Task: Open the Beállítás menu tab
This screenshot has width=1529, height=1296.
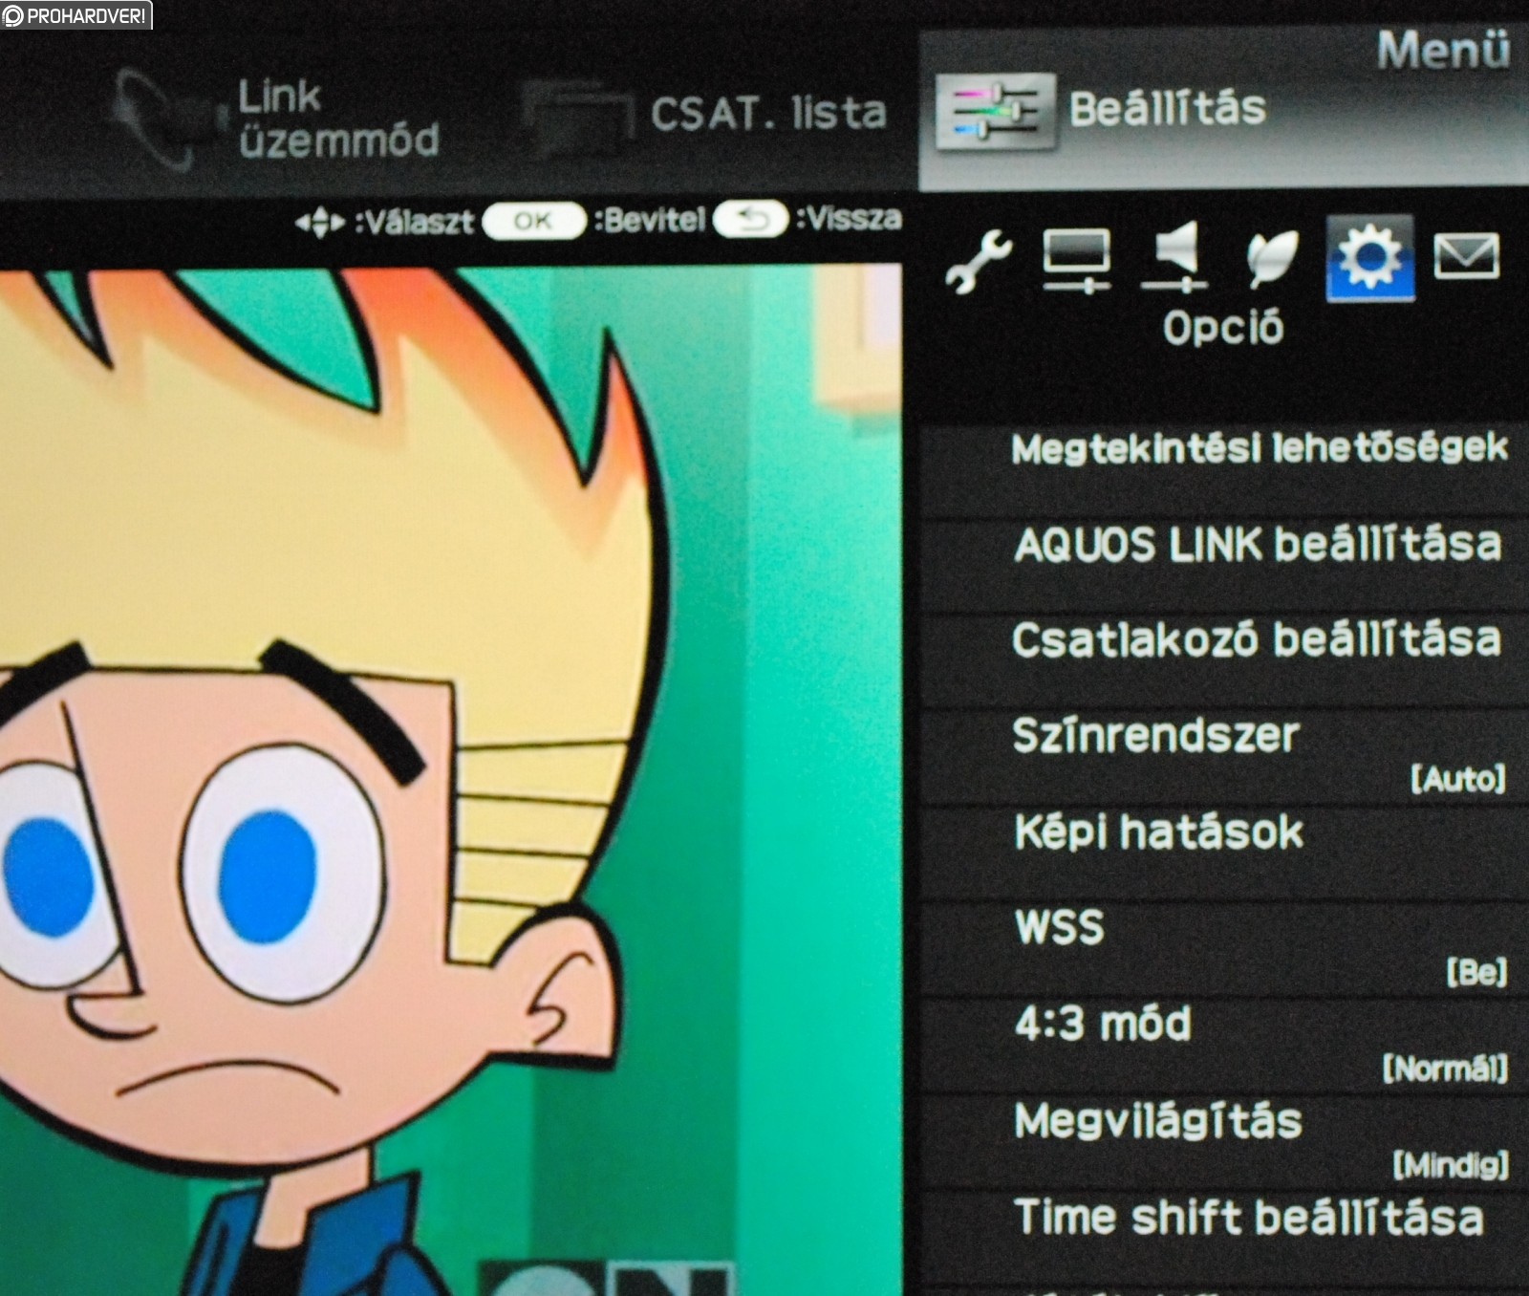Action: point(1223,109)
